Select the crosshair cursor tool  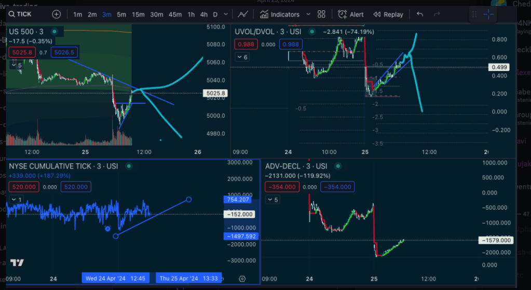[489, 15]
